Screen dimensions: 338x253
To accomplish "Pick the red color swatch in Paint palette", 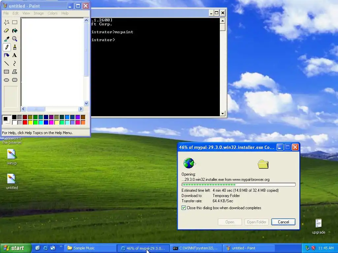I will coord(25,123).
